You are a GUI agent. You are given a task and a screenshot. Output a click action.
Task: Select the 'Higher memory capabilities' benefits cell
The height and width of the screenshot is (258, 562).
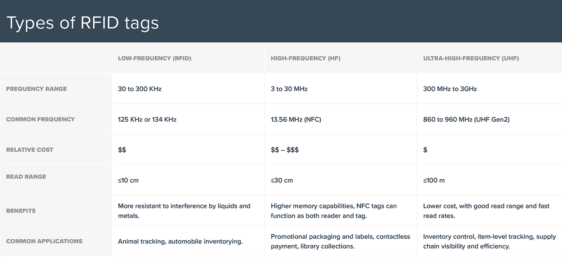tap(333, 211)
